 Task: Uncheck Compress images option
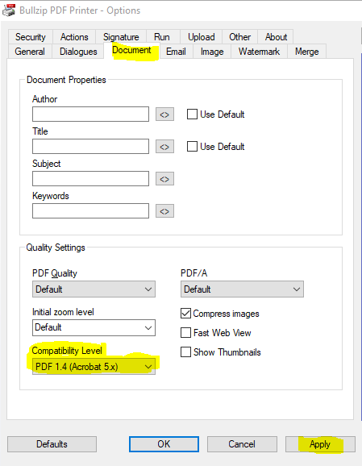[x=185, y=314]
